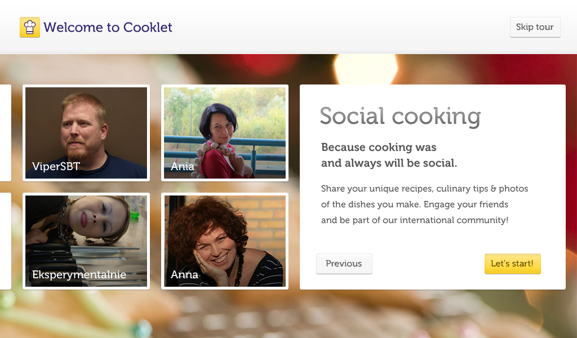Click the ViperSBT username label
577x338 pixels.
56,166
